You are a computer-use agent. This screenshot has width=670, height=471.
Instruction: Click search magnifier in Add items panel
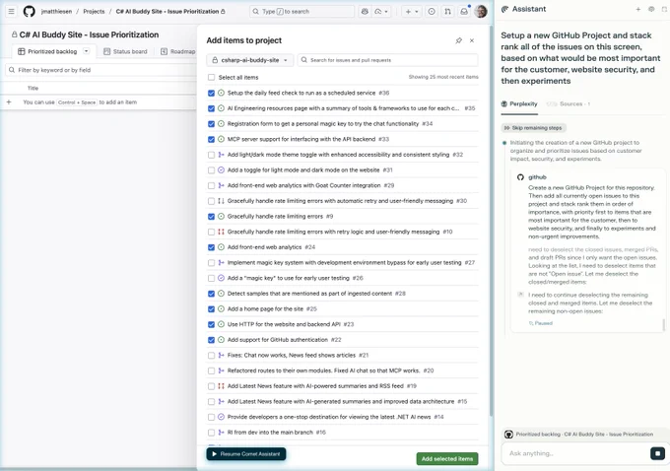click(304, 60)
